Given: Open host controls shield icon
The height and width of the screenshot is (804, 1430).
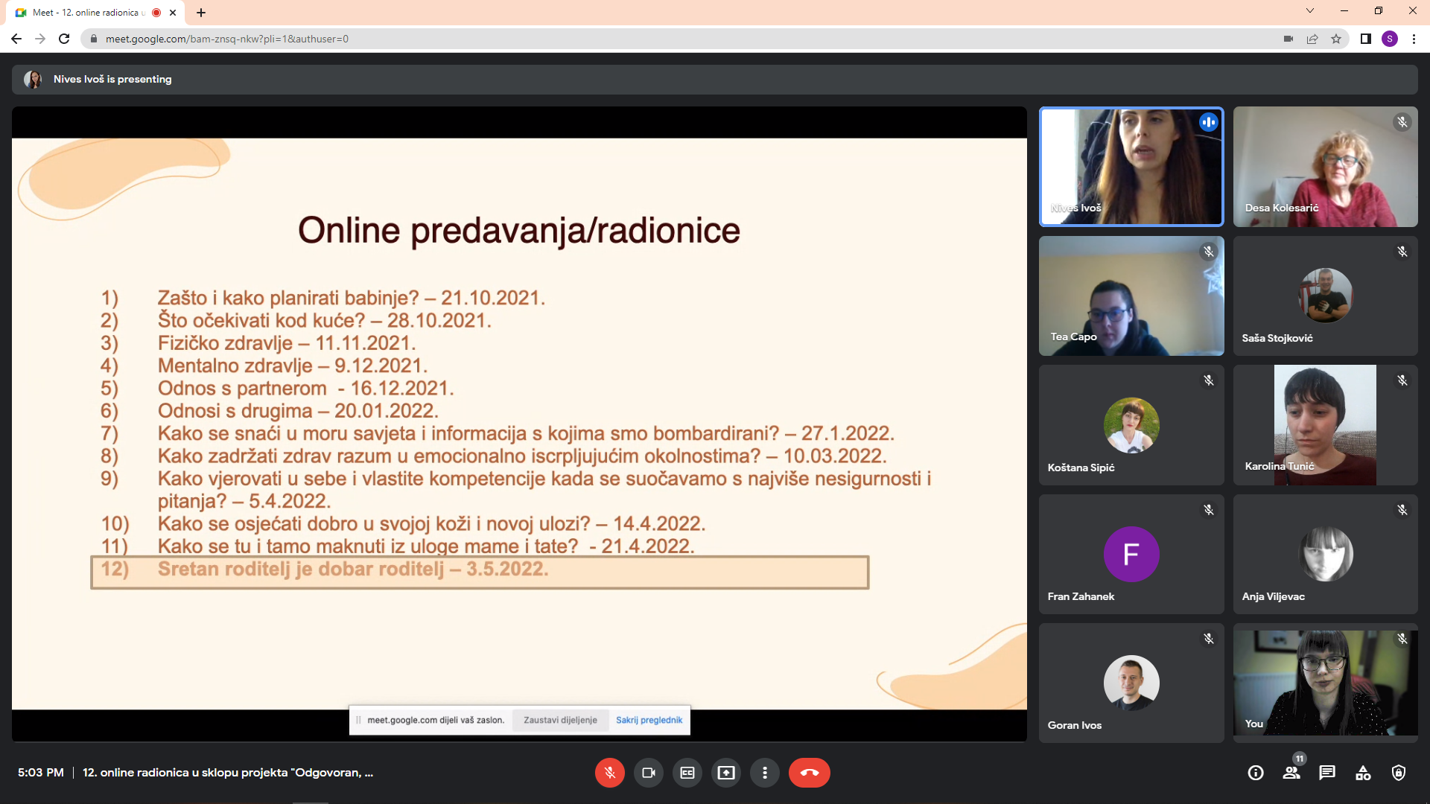Looking at the screenshot, I should [x=1399, y=773].
